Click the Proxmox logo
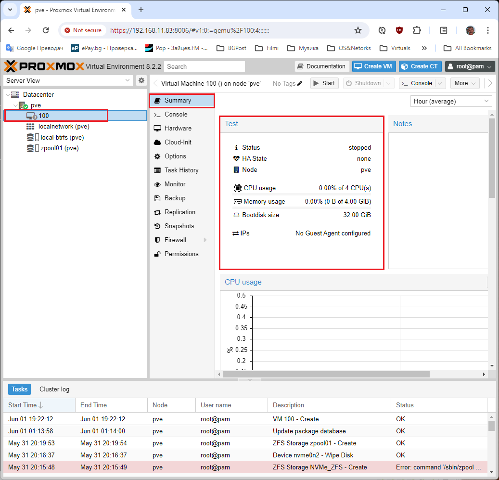Image resolution: width=499 pixels, height=480 pixels. (x=44, y=66)
